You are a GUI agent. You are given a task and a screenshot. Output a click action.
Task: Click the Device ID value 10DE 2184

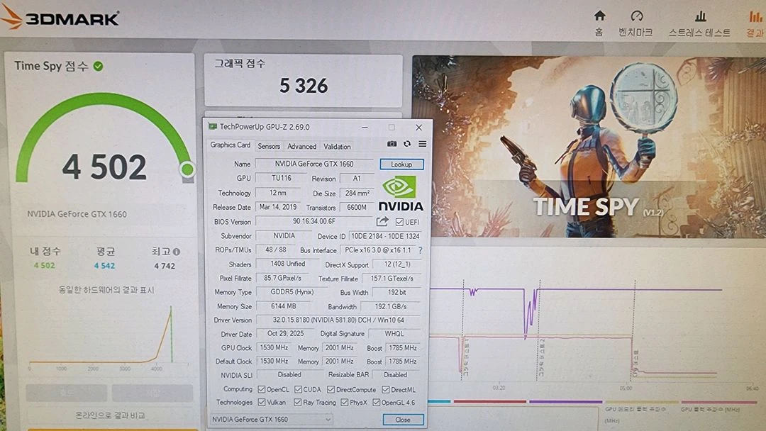(x=385, y=236)
